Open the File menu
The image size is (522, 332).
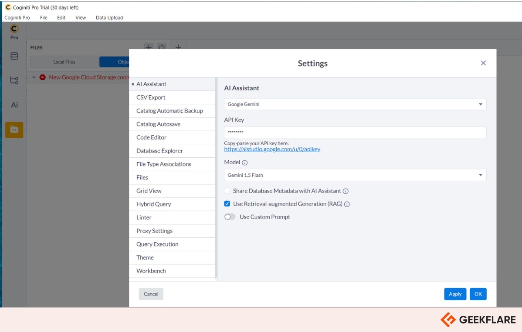44,17
